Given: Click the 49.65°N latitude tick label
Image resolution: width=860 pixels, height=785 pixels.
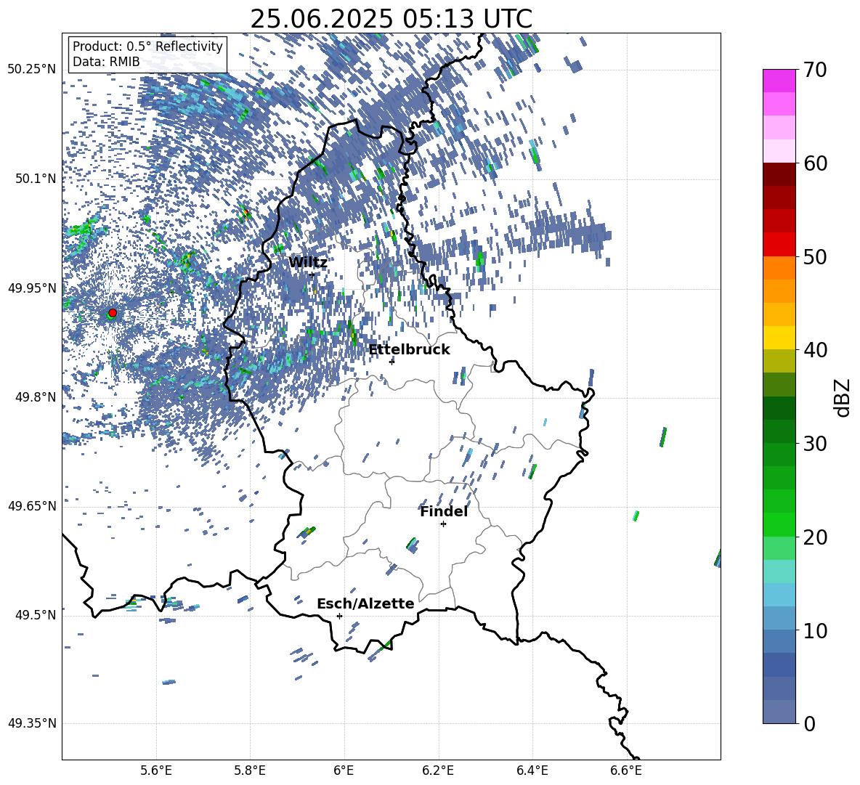Looking at the screenshot, I should coord(32,505).
